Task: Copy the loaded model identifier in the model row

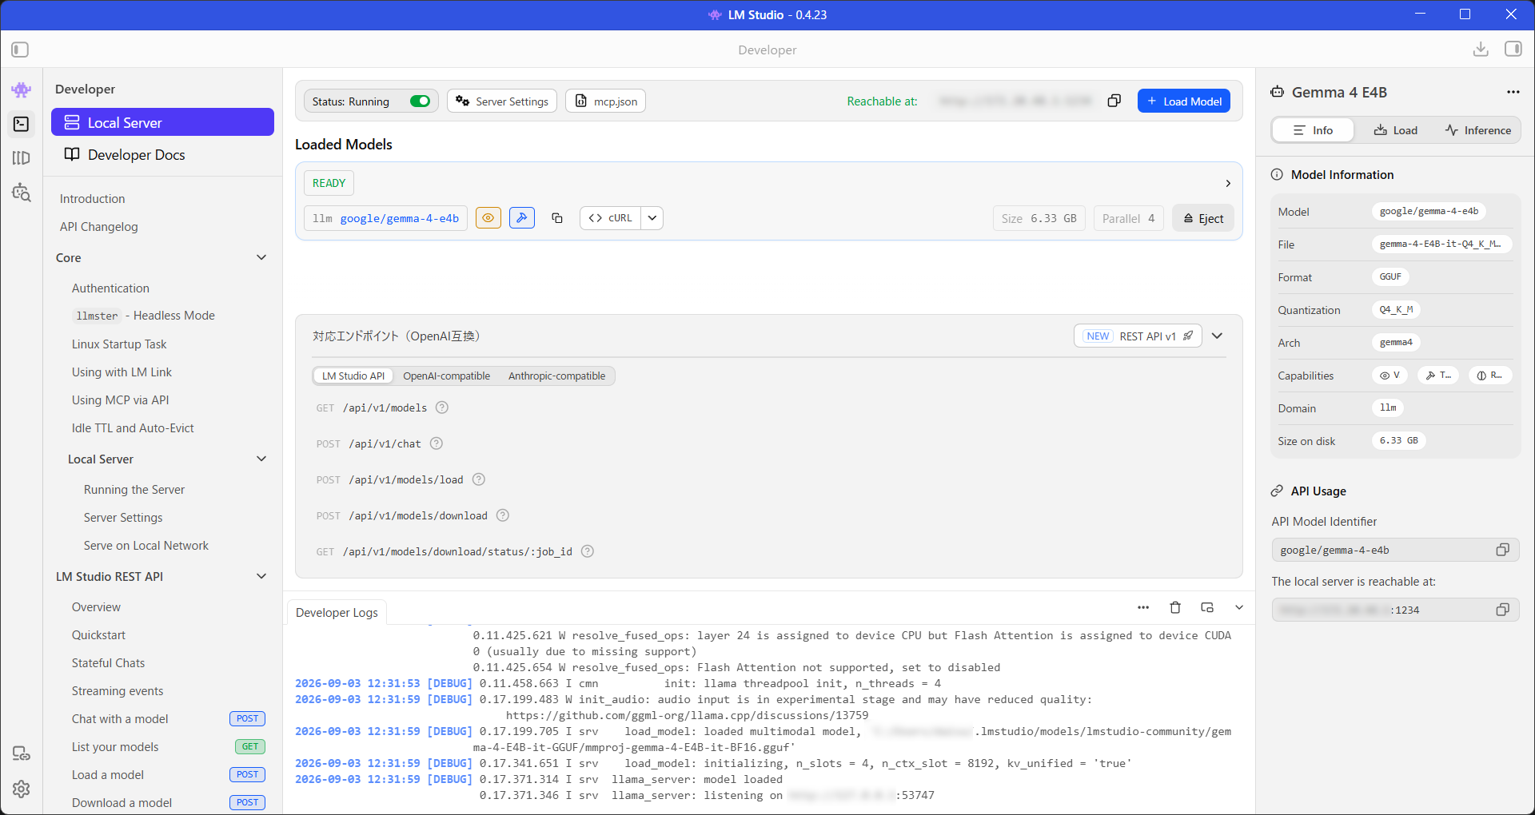Action: coord(557,218)
